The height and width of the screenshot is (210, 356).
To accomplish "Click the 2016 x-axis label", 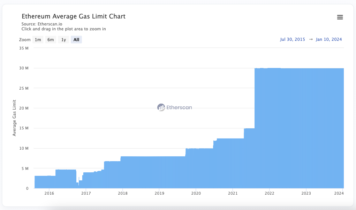I will point(49,193).
